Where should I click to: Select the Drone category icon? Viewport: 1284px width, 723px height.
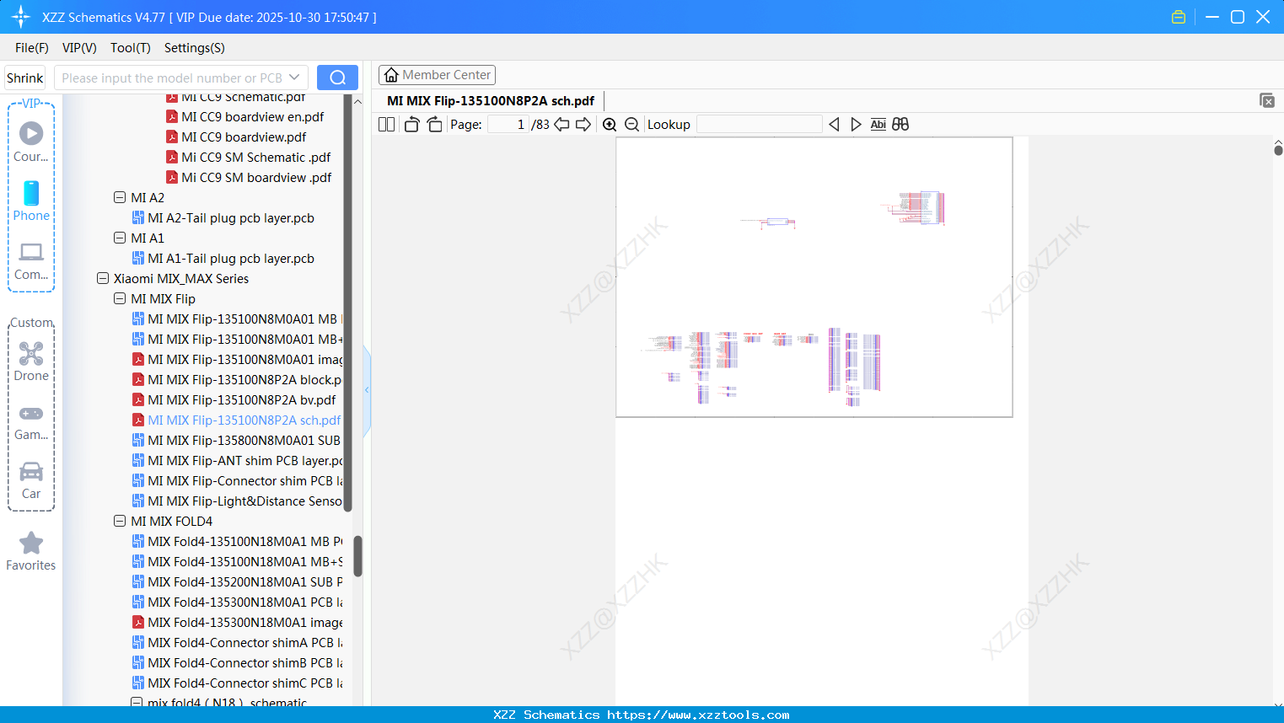point(31,361)
